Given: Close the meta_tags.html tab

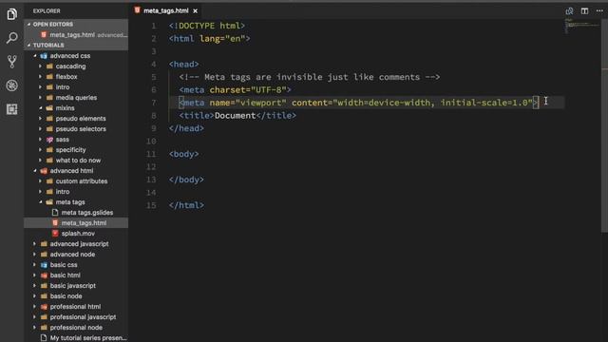Looking at the screenshot, I should [195, 10].
